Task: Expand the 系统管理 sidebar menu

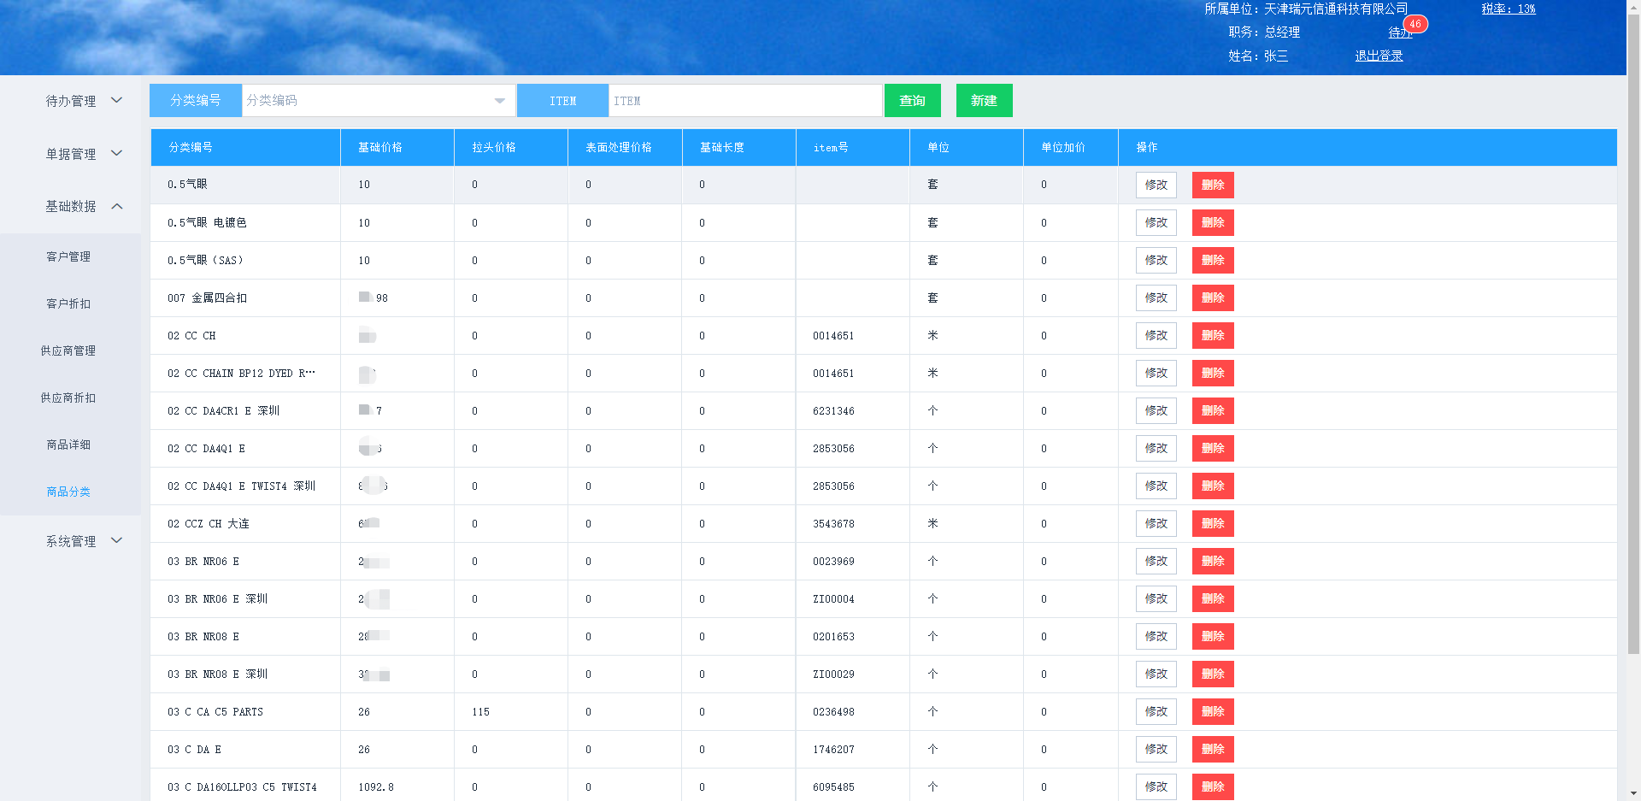Action: pos(83,541)
